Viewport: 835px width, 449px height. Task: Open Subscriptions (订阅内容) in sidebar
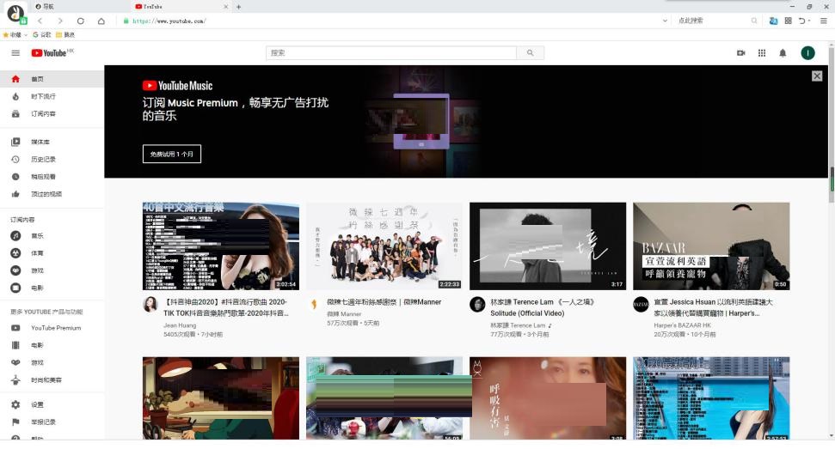pos(52,113)
